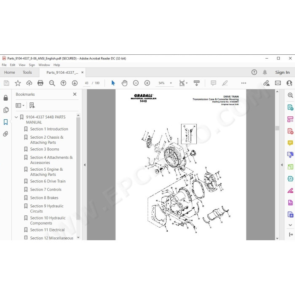Add the file to starred
The width and height of the screenshot is (295, 295).
click(x=18, y=83)
